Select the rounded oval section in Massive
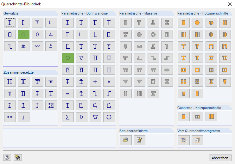The image size is (235, 164). (x=167, y=70)
